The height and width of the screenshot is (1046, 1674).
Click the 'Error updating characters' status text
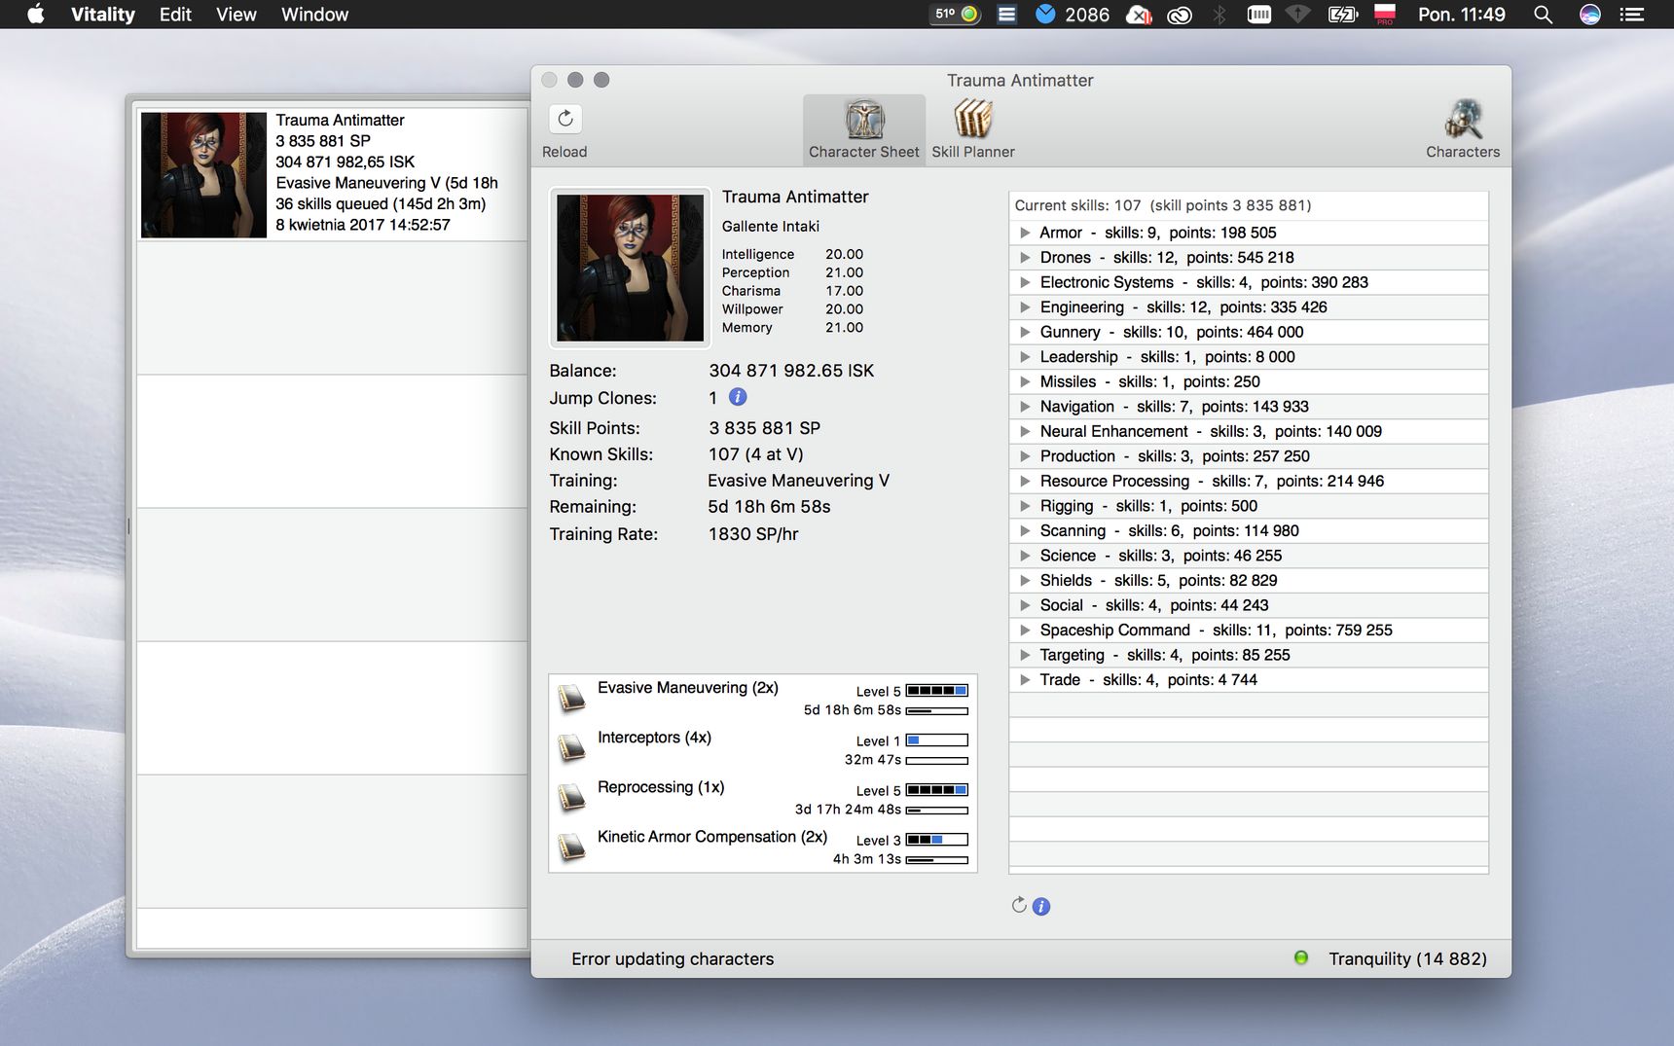click(x=673, y=959)
